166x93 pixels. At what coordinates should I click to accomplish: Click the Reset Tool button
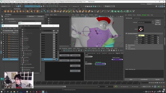click(31, 17)
